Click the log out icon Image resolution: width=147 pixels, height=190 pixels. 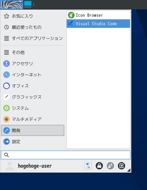[122, 166]
